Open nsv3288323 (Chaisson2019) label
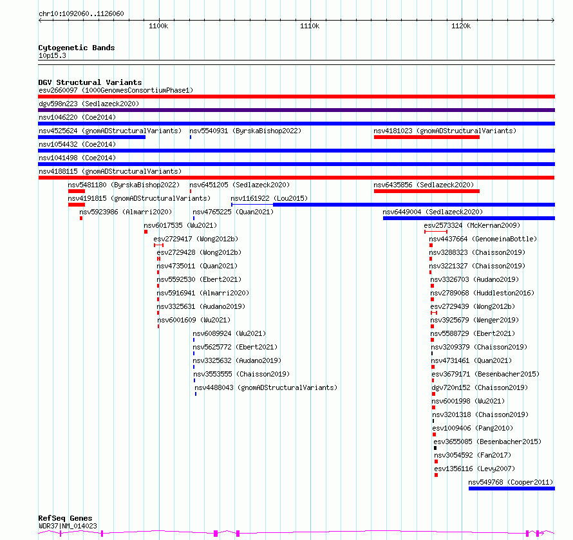The width and height of the screenshot is (573, 540). coord(477,252)
